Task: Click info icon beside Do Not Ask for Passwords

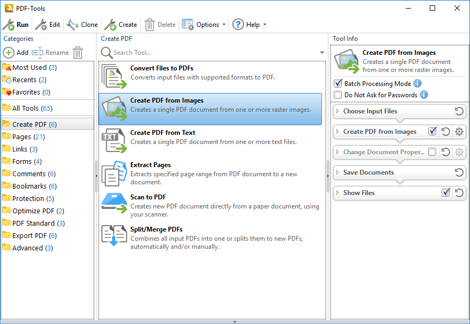Action: click(423, 95)
